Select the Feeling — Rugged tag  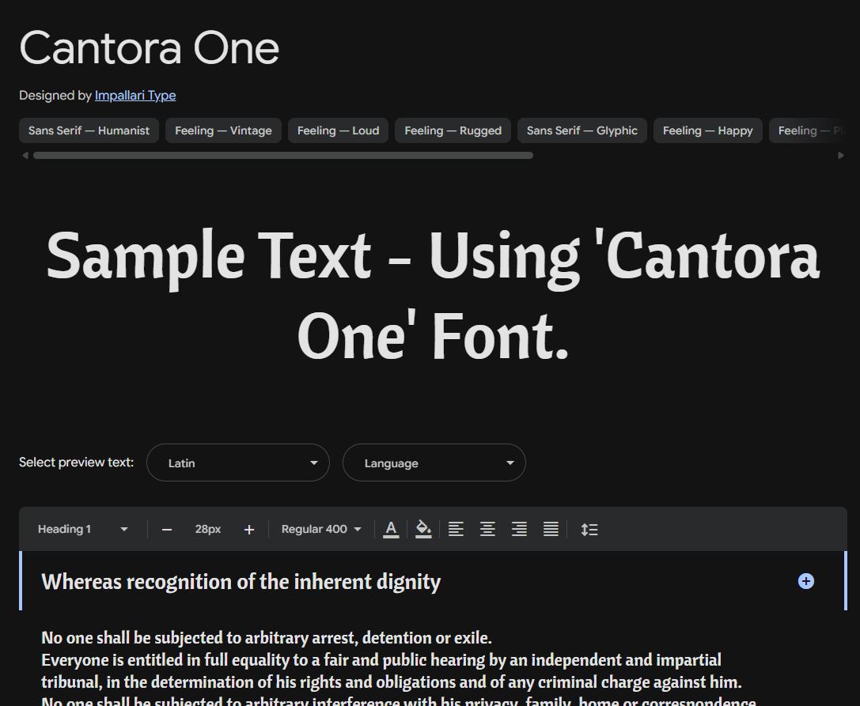[453, 130]
